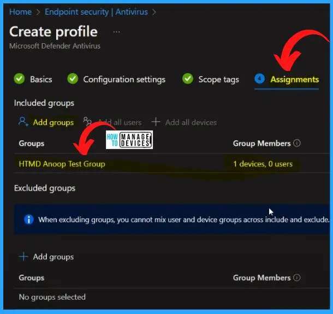The height and width of the screenshot is (314, 333).
Task: Click the green check icon beside Configuration settings
Action: (73, 79)
